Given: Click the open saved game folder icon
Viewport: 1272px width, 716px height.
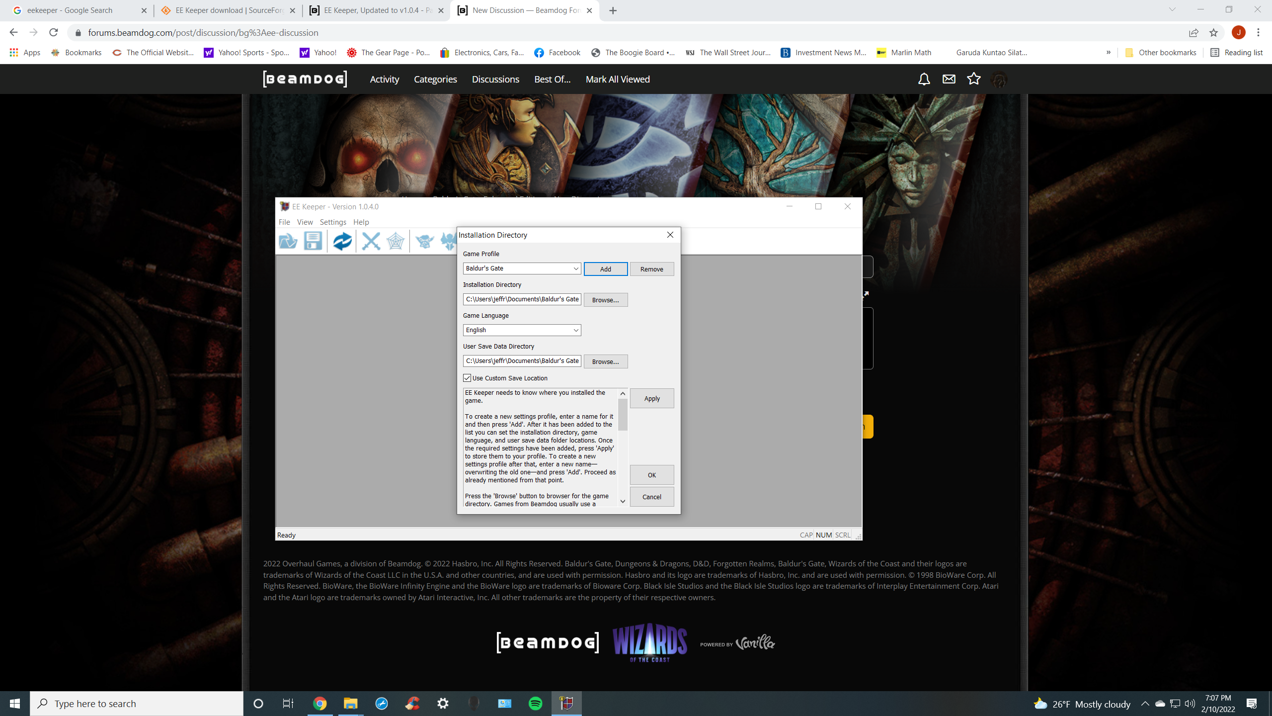Looking at the screenshot, I should (288, 241).
